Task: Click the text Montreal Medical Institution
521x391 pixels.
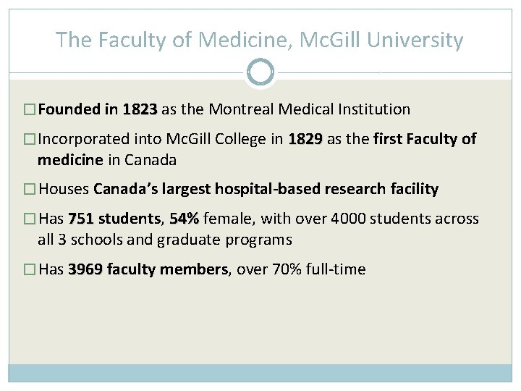Action: coord(310,109)
